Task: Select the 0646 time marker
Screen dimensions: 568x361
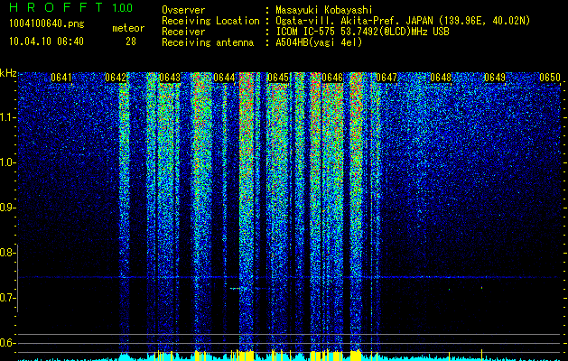Action: pos(332,78)
